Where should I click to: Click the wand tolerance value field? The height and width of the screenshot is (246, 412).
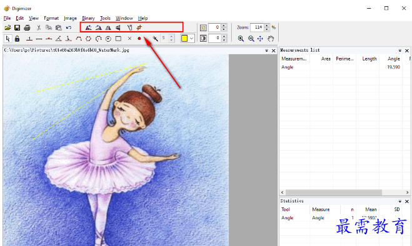point(164,39)
